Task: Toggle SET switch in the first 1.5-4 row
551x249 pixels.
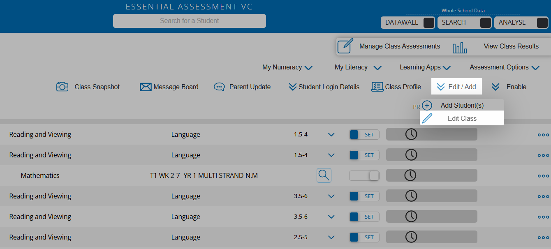Action: pyautogui.click(x=364, y=134)
